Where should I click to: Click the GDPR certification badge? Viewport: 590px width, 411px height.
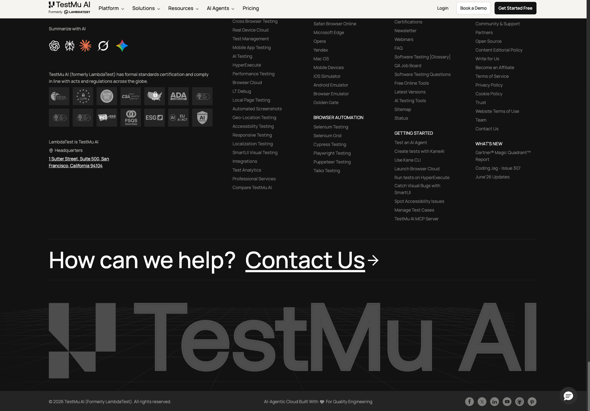point(83,96)
